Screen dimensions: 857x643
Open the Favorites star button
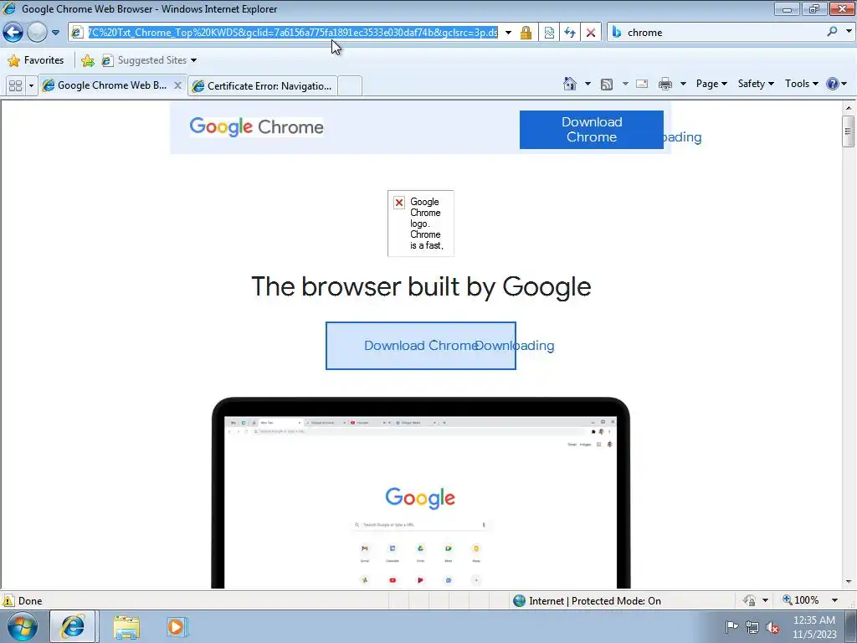[36, 60]
